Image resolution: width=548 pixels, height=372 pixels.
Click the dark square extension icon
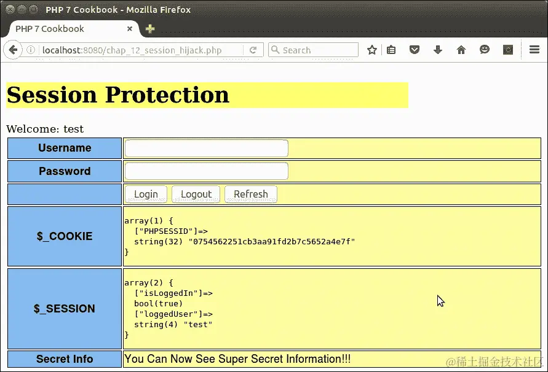pos(508,50)
